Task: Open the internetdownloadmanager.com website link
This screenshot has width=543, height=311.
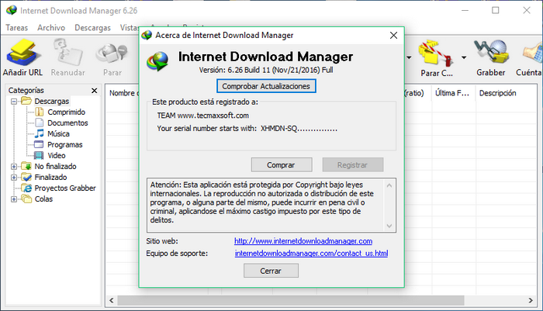Action: point(303,241)
